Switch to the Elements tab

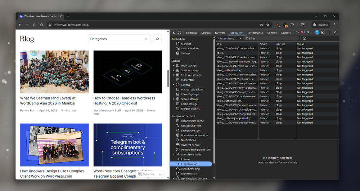tap(192, 33)
